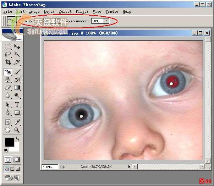Pick the Hand tool
214x186 pixels.
(8, 130)
